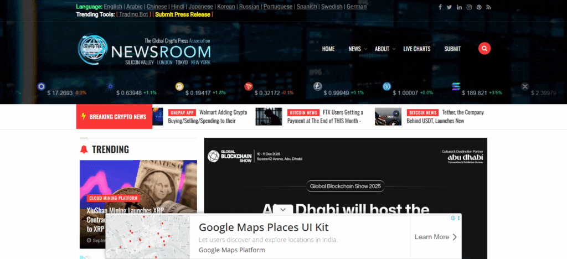Open the Twitter social icon
The width and height of the screenshot is (567, 259).
coord(450,7)
